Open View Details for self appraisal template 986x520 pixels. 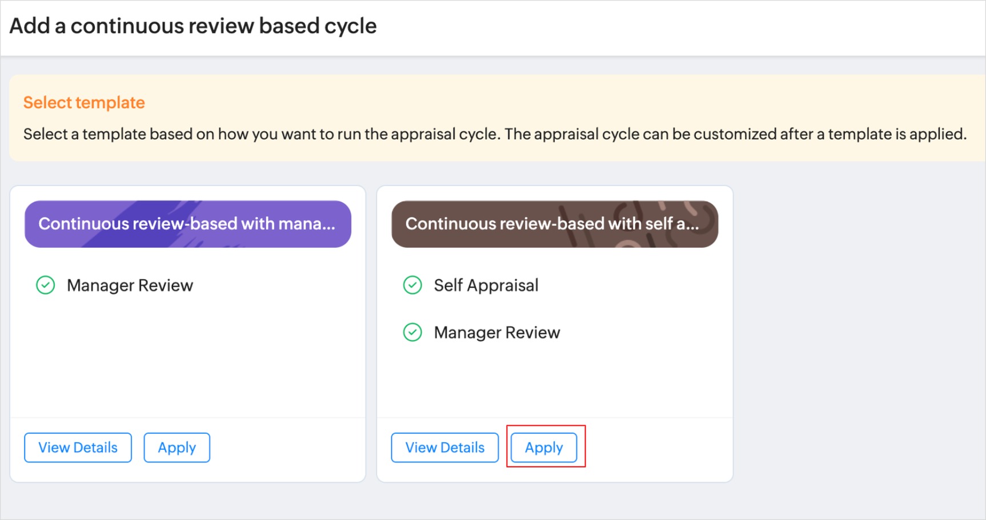point(444,448)
